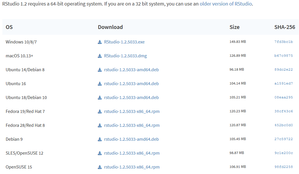299x174 pixels.
Task: Click download icon in OpenSUSE 15 row
Action: pyautogui.click(x=100, y=167)
